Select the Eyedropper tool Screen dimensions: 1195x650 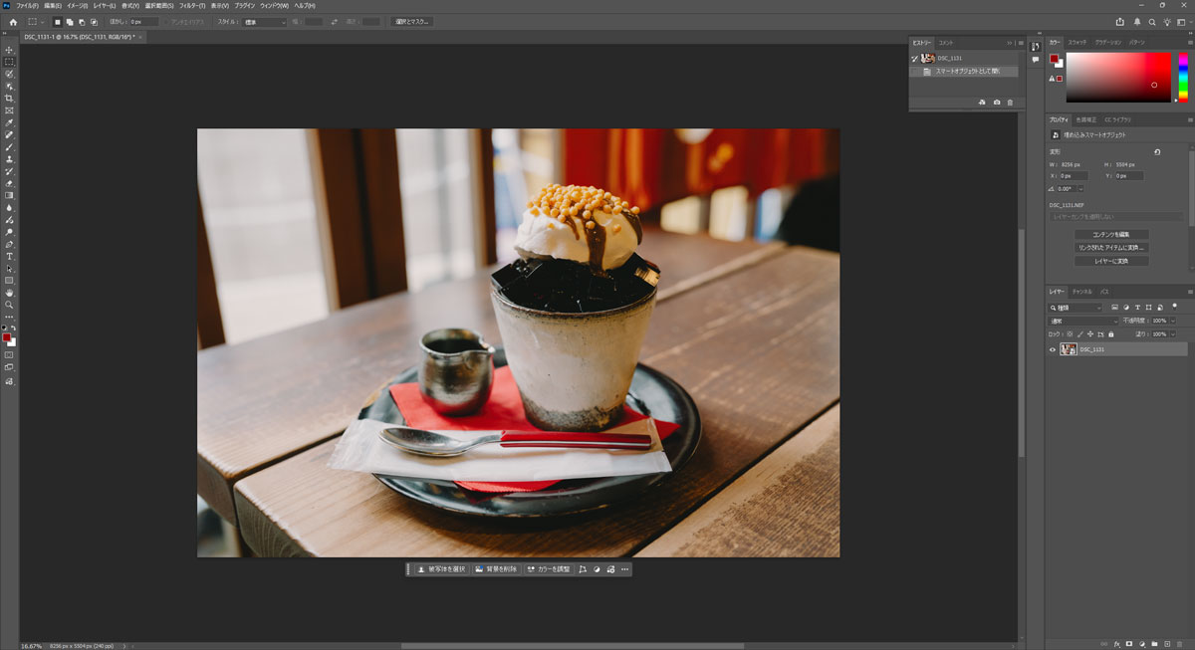pyautogui.click(x=9, y=122)
